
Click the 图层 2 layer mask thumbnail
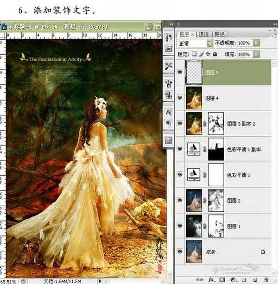215,200
